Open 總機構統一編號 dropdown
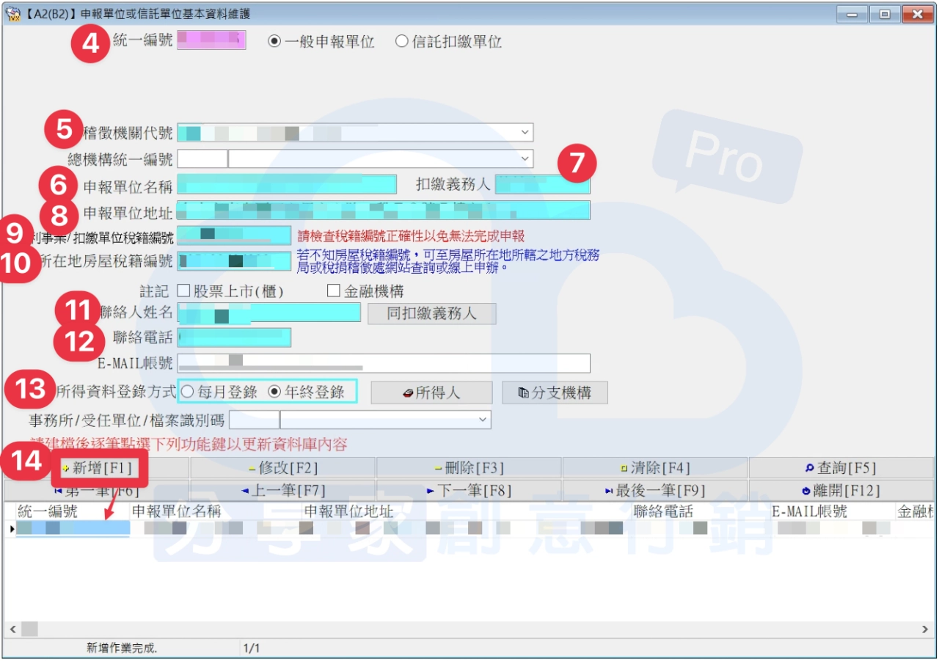Viewport: 939px width, 661px height. pyautogui.click(x=525, y=158)
